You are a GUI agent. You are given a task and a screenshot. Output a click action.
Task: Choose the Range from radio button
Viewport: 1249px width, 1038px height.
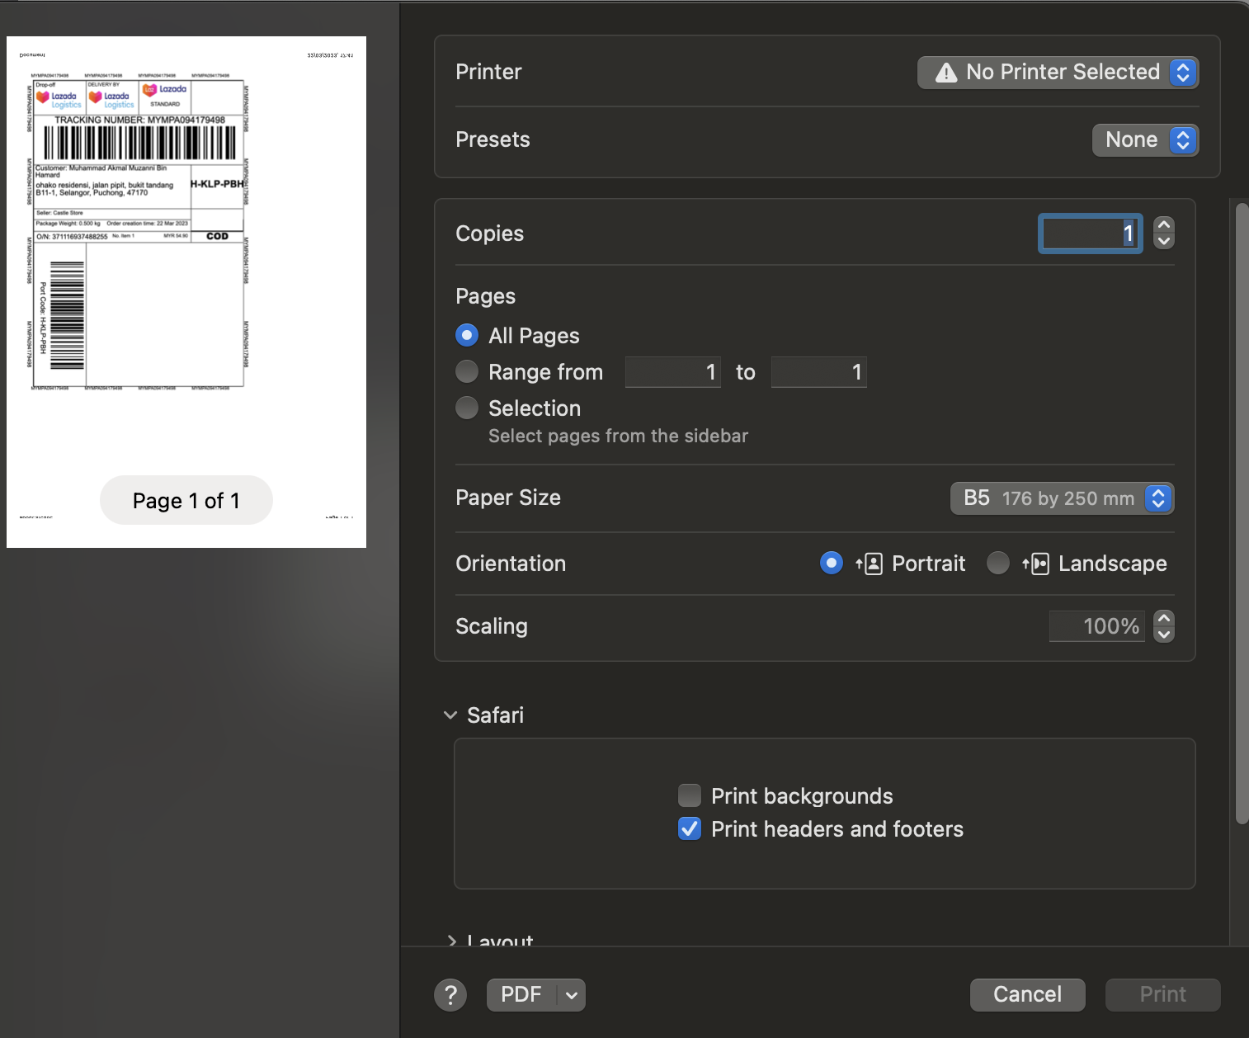click(x=467, y=372)
